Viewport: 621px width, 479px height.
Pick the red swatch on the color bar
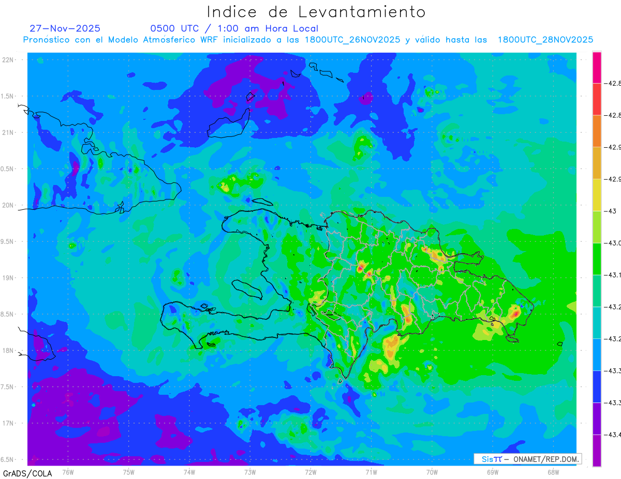pos(597,99)
